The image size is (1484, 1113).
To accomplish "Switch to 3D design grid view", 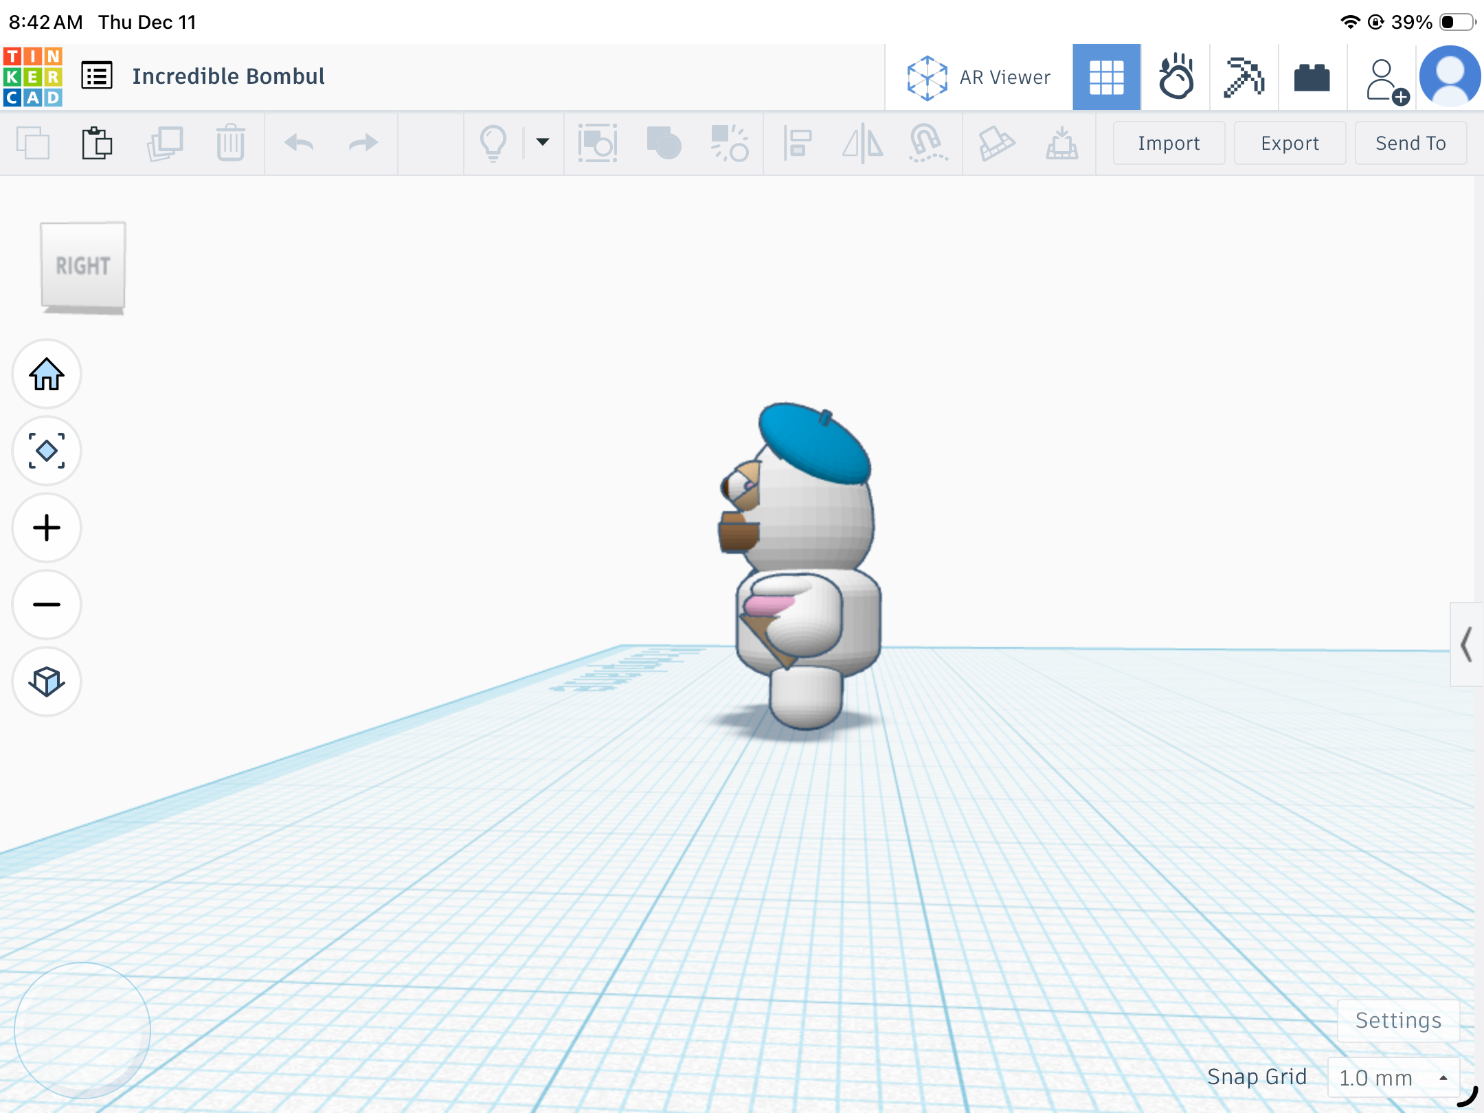I will tap(1107, 77).
